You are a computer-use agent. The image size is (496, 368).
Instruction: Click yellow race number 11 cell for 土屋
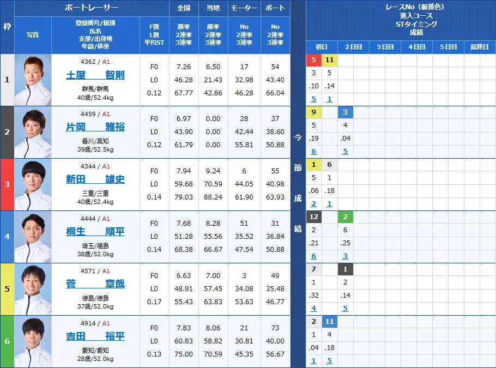click(x=329, y=60)
